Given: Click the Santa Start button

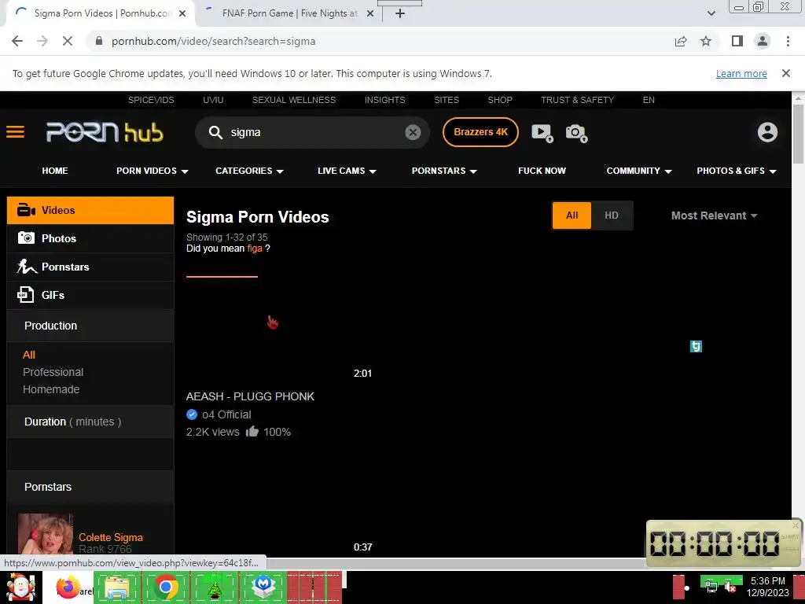Looking at the screenshot, I should [x=20, y=587].
